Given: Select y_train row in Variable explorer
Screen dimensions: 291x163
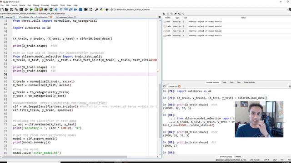Looking at the screenshot, I should 226,35.
